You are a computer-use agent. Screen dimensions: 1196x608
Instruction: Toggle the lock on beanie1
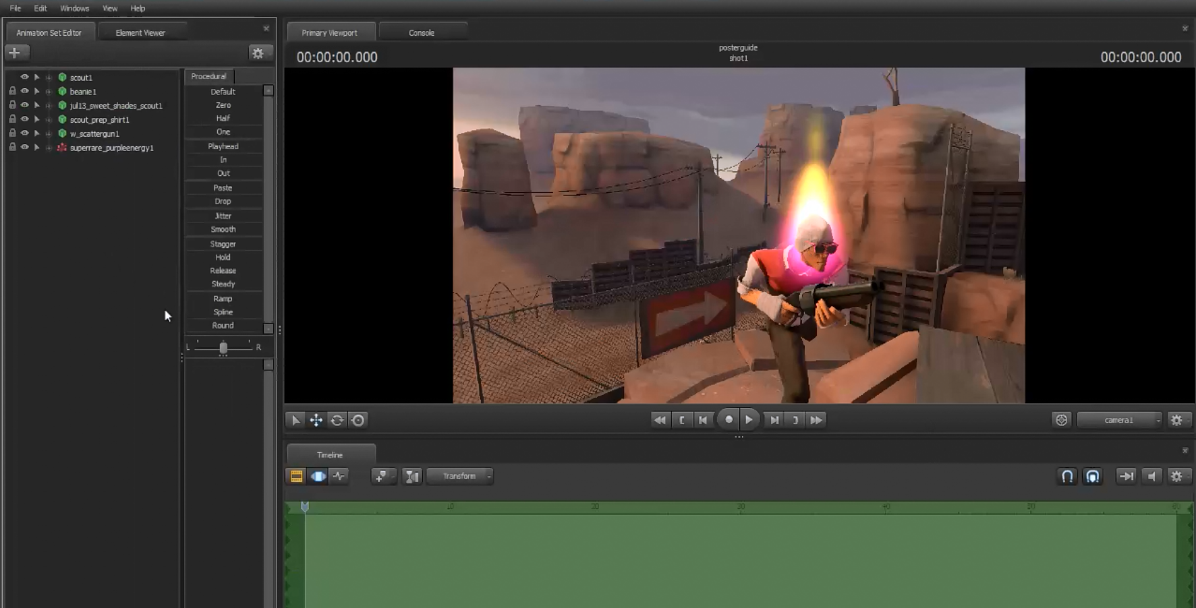pyautogui.click(x=12, y=91)
